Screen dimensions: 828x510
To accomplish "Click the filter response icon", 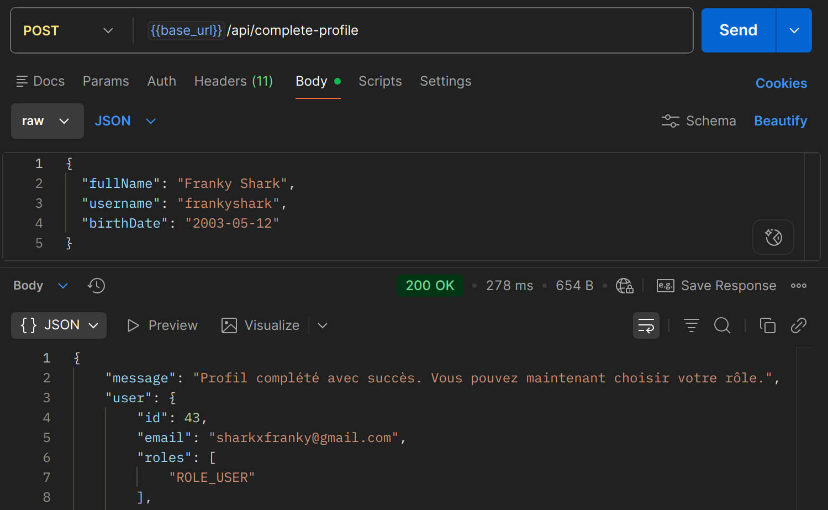I will tap(692, 325).
